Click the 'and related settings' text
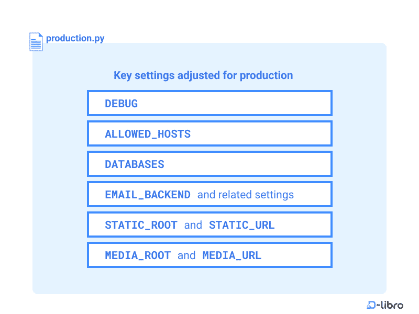 coord(245,195)
